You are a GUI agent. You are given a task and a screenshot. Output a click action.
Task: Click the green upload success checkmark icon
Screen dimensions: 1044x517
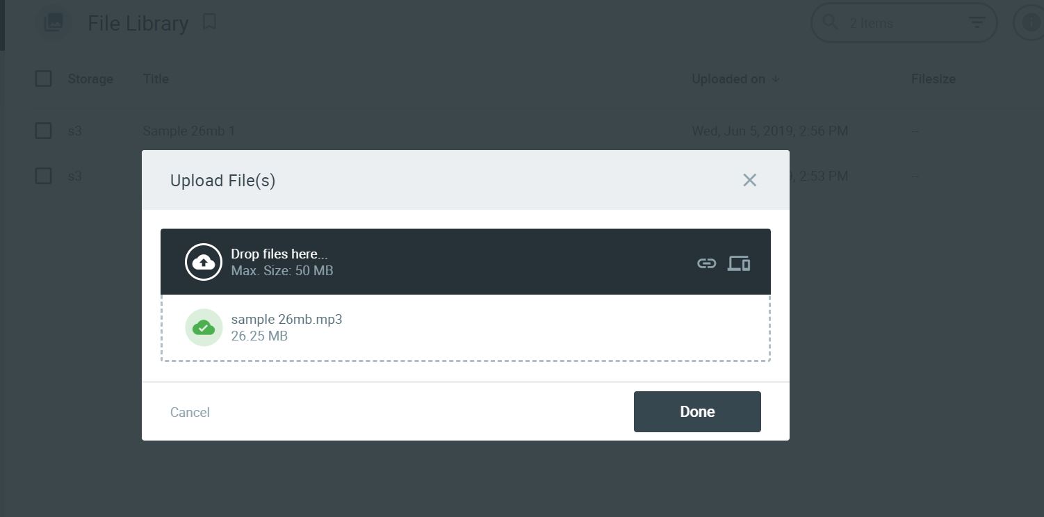204,327
